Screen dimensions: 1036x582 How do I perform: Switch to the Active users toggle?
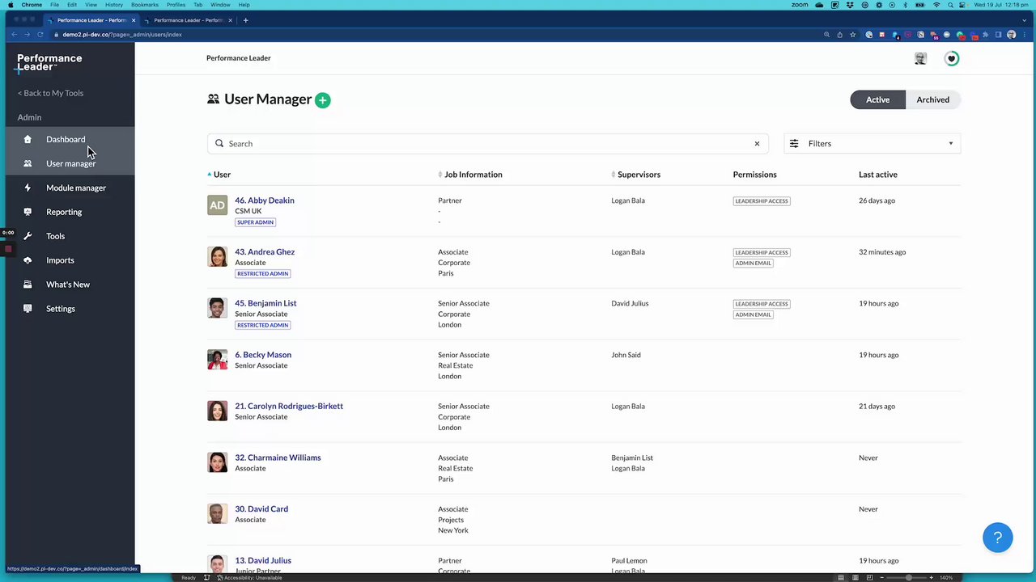click(877, 99)
